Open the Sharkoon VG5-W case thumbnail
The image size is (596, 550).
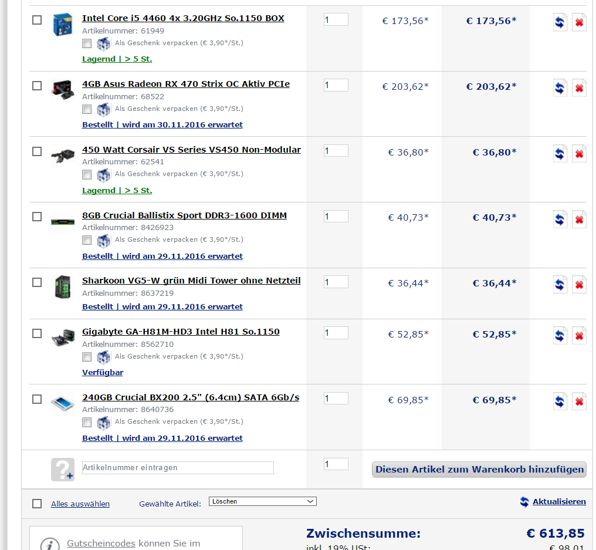click(63, 287)
